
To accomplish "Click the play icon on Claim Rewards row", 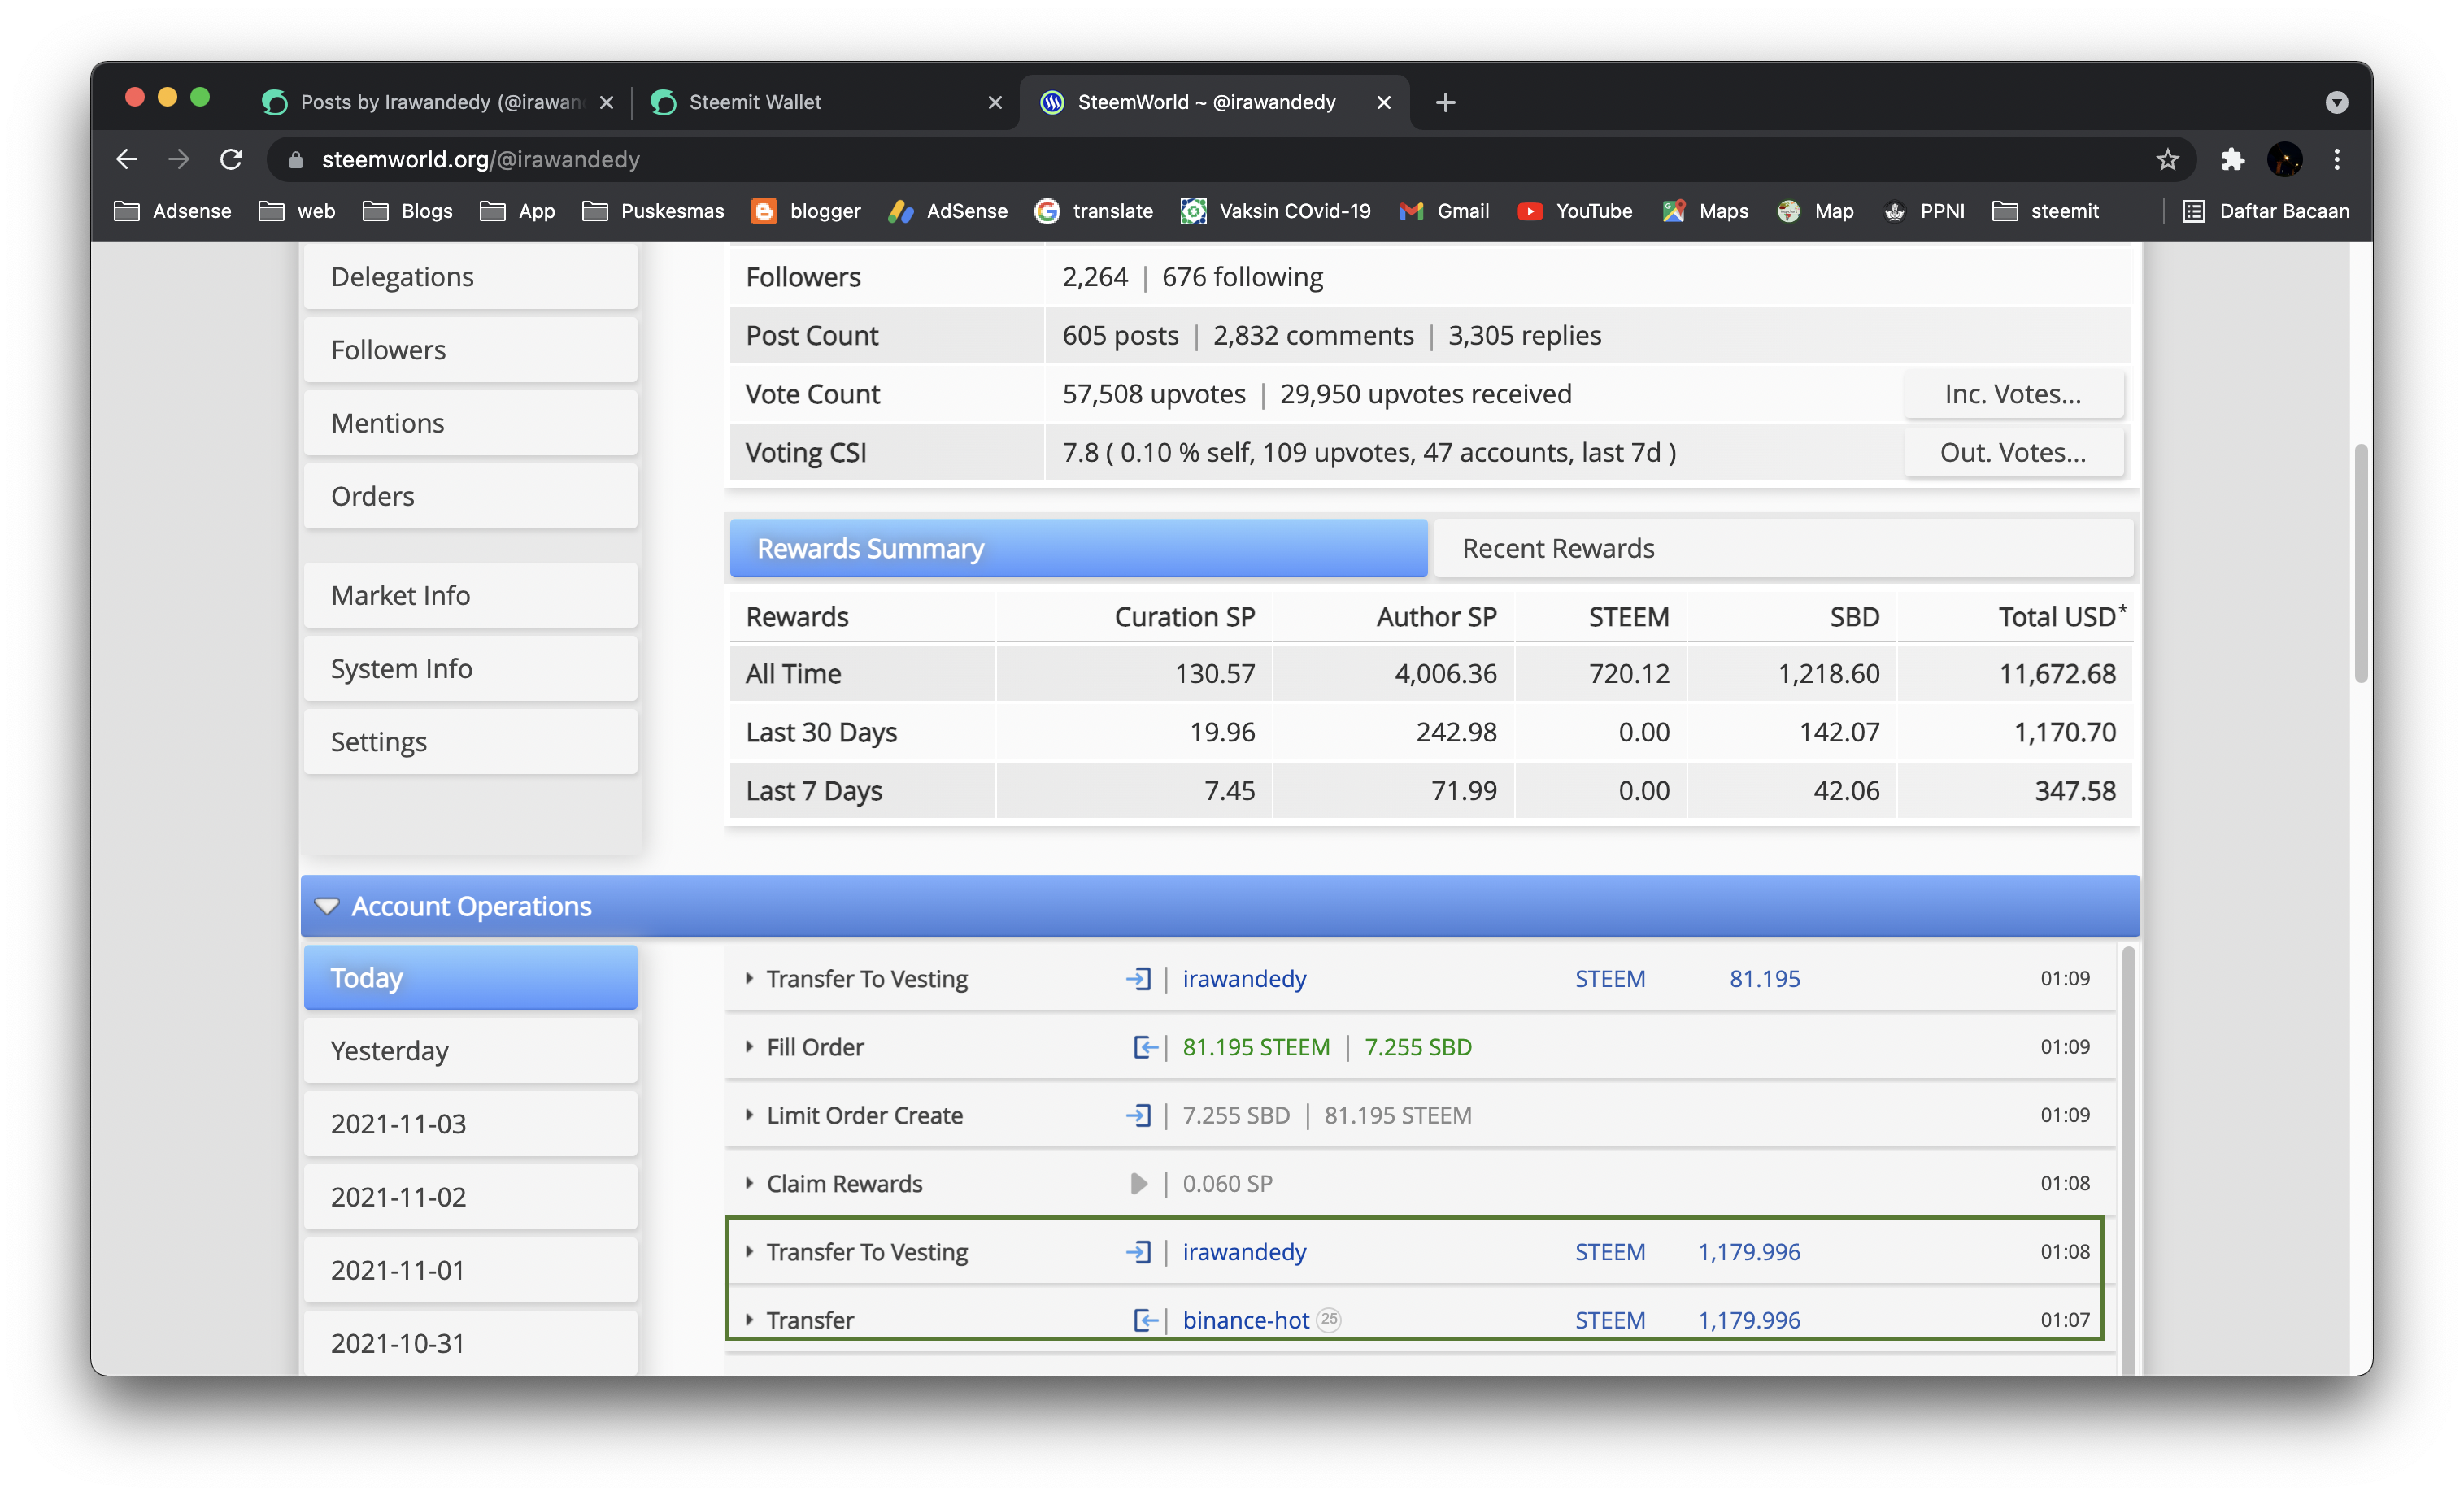I will coord(1138,1184).
